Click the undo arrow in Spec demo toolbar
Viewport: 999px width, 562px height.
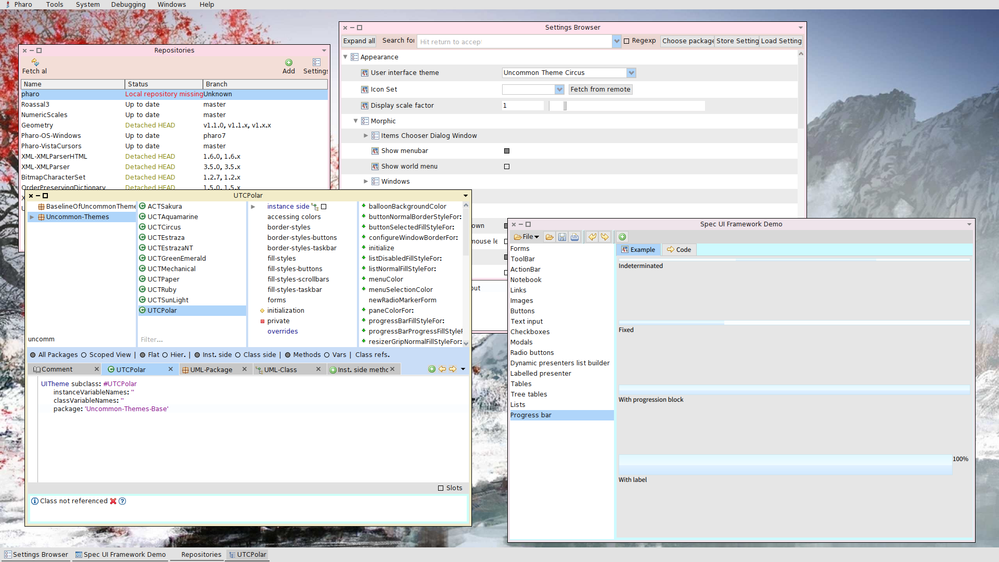tap(592, 237)
